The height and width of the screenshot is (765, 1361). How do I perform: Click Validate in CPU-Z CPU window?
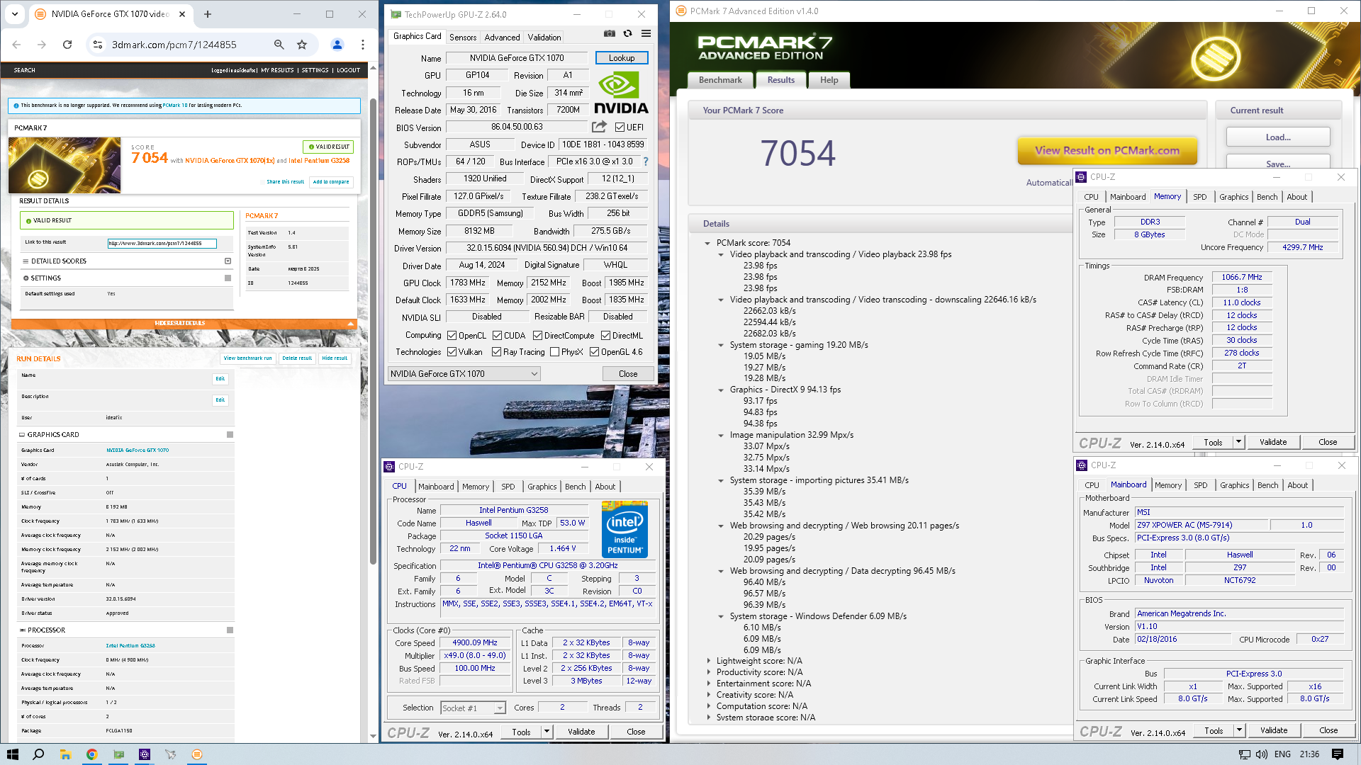[581, 732]
